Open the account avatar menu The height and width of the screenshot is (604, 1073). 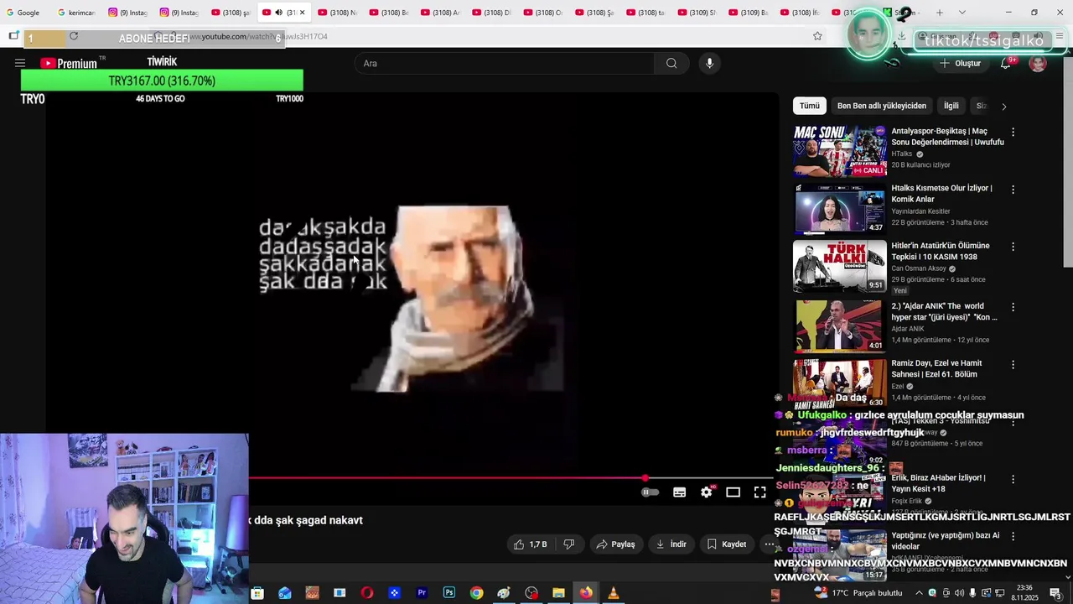1038,64
